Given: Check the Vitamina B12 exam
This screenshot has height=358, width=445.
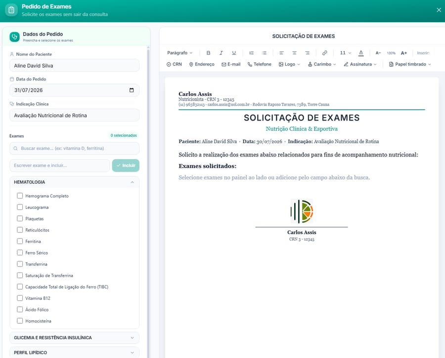Looking at the screenshot, I should click(20, 298).
